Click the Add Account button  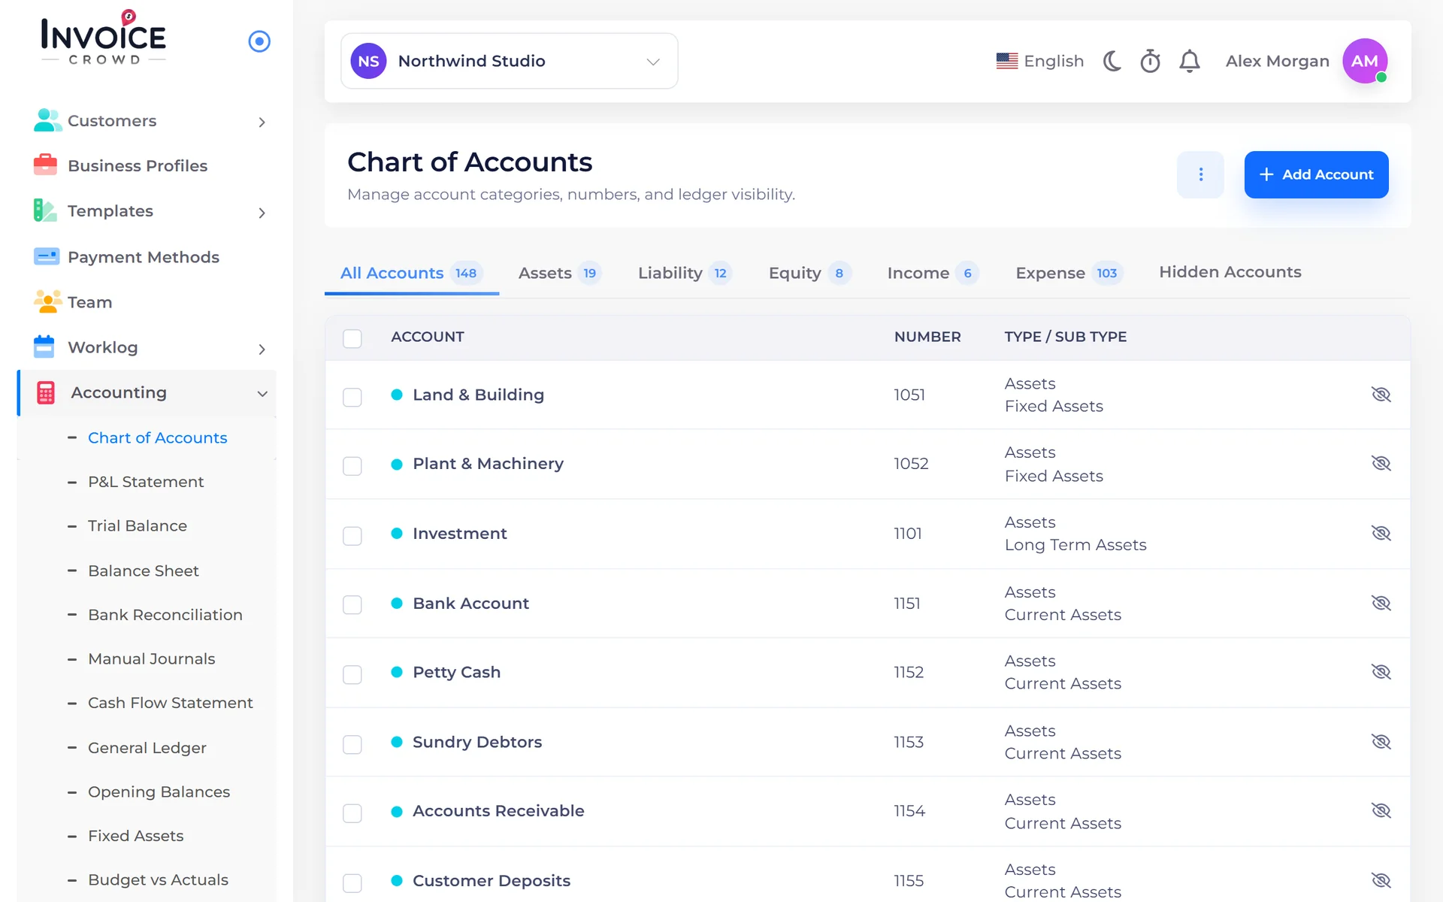(1316, 174)
